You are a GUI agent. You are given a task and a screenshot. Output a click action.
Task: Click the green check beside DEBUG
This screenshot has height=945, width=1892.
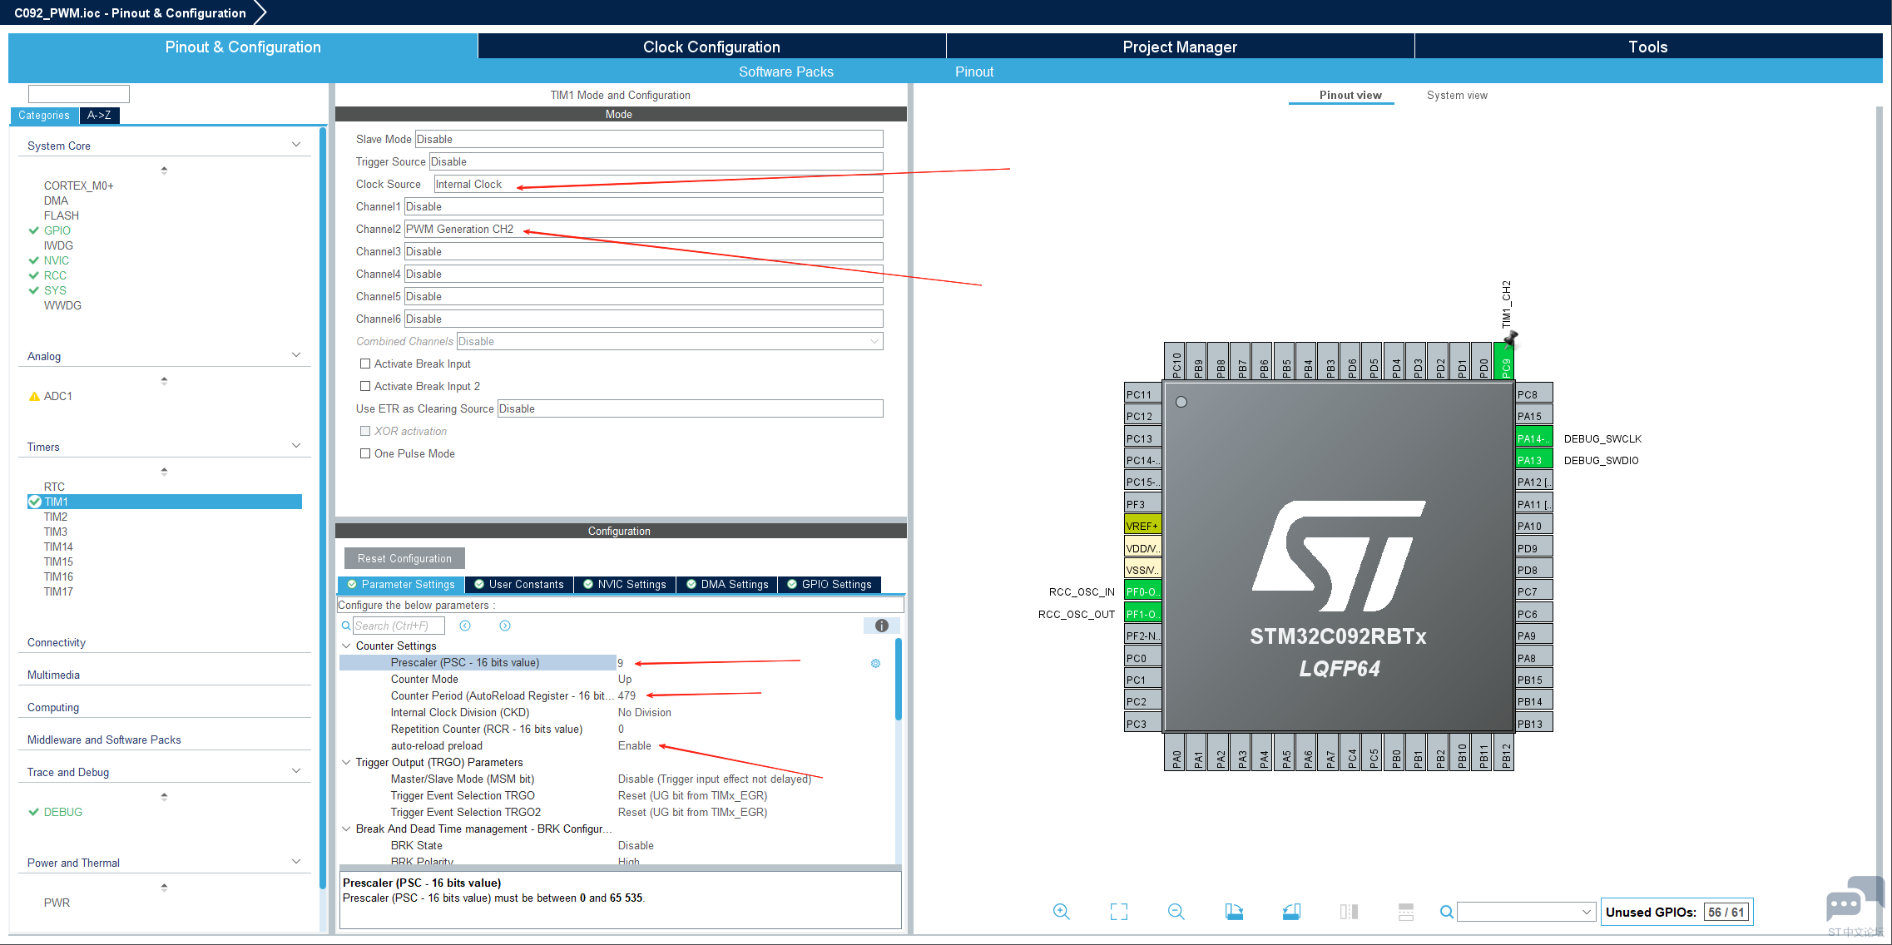click(34, 812)
